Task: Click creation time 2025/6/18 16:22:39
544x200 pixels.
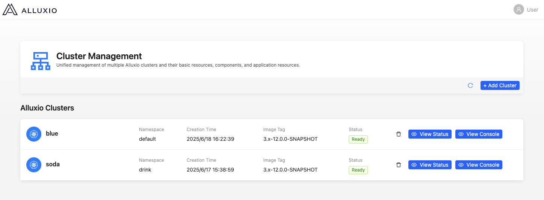Action: 210,139
